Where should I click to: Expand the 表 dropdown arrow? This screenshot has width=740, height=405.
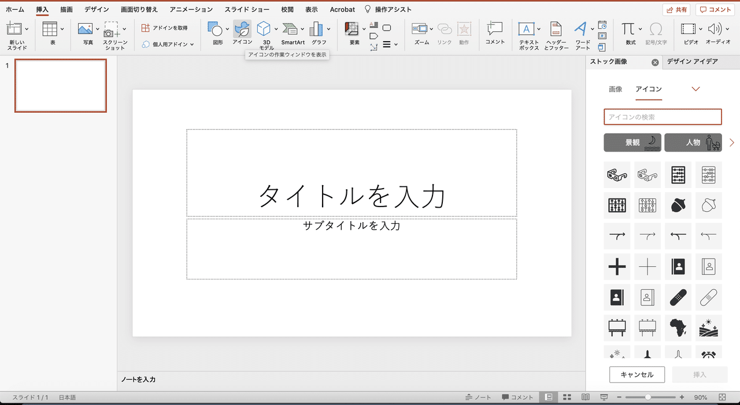pos(61,29)
